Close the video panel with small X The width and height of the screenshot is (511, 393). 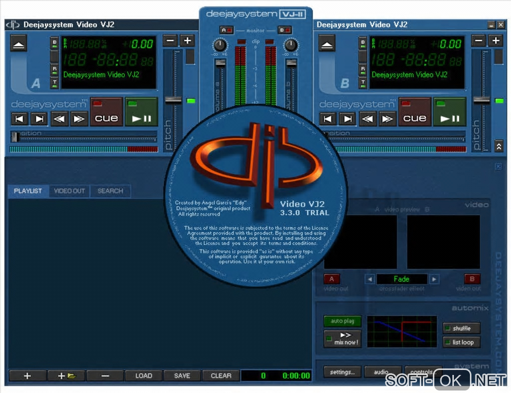(498, 167)
